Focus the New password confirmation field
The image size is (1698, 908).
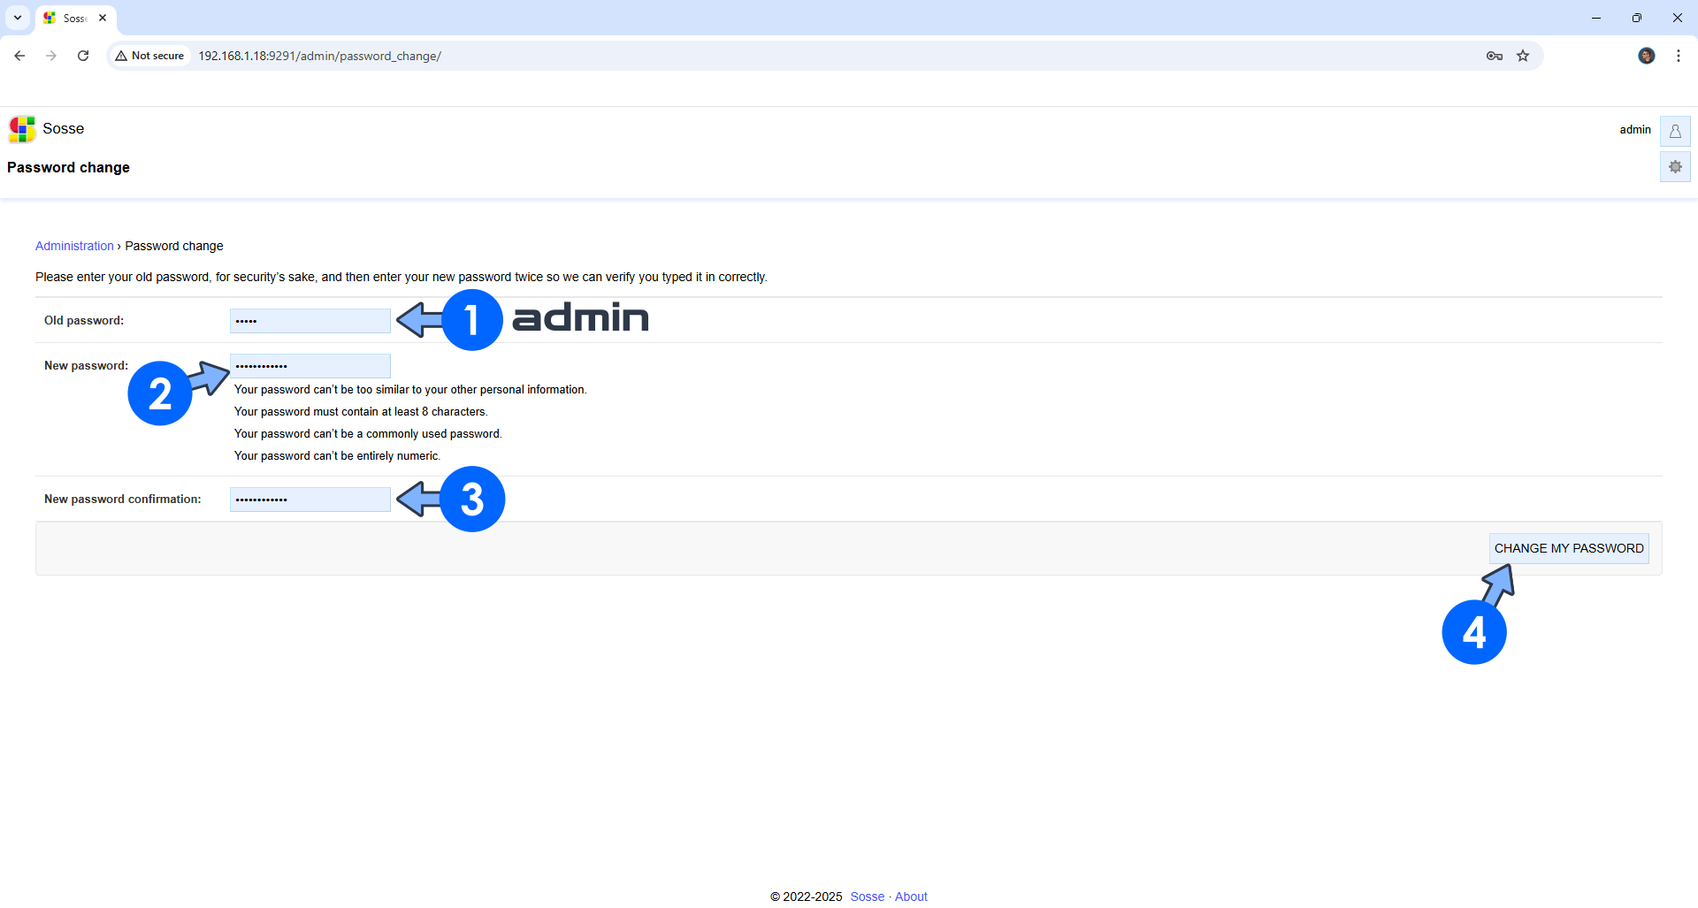(310, 500)
